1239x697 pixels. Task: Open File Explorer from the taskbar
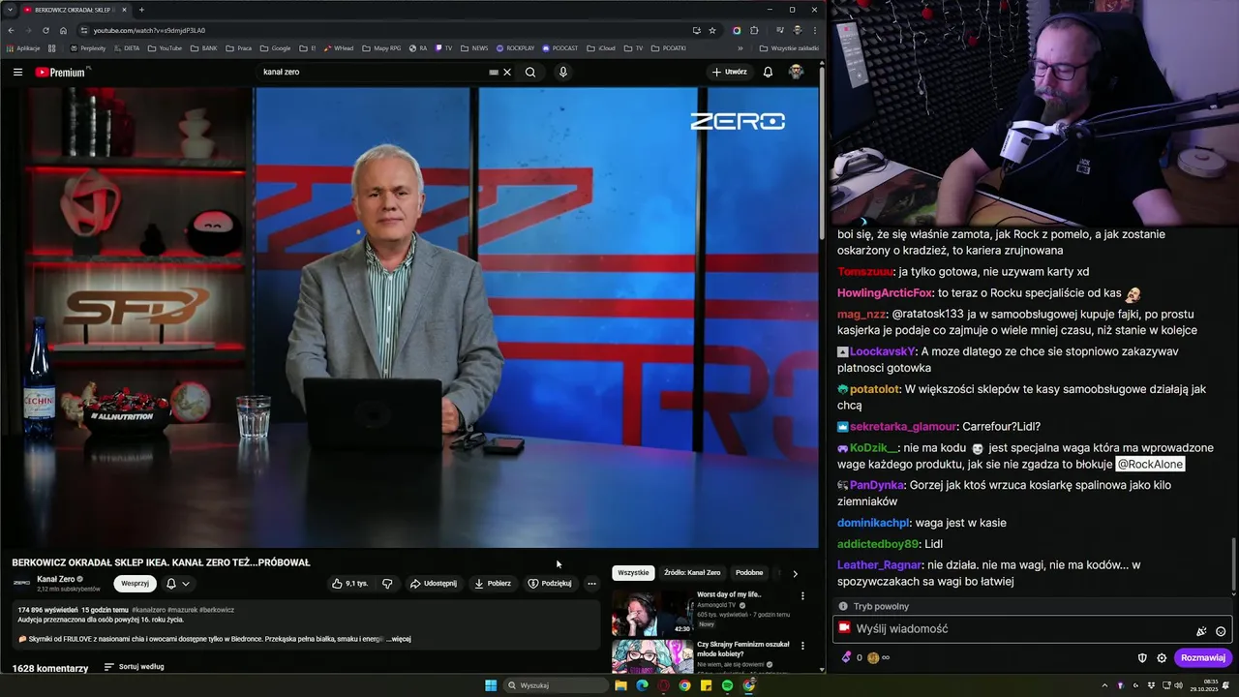(x=620, y=685)
